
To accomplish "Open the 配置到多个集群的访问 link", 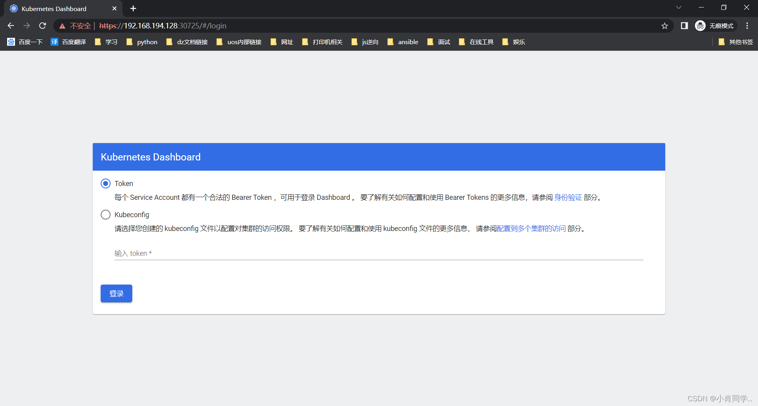I will [x=531, y=229].
